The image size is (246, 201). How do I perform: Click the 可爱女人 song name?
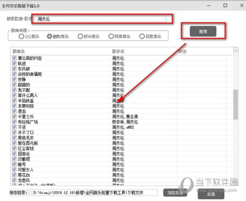(26, 170)
